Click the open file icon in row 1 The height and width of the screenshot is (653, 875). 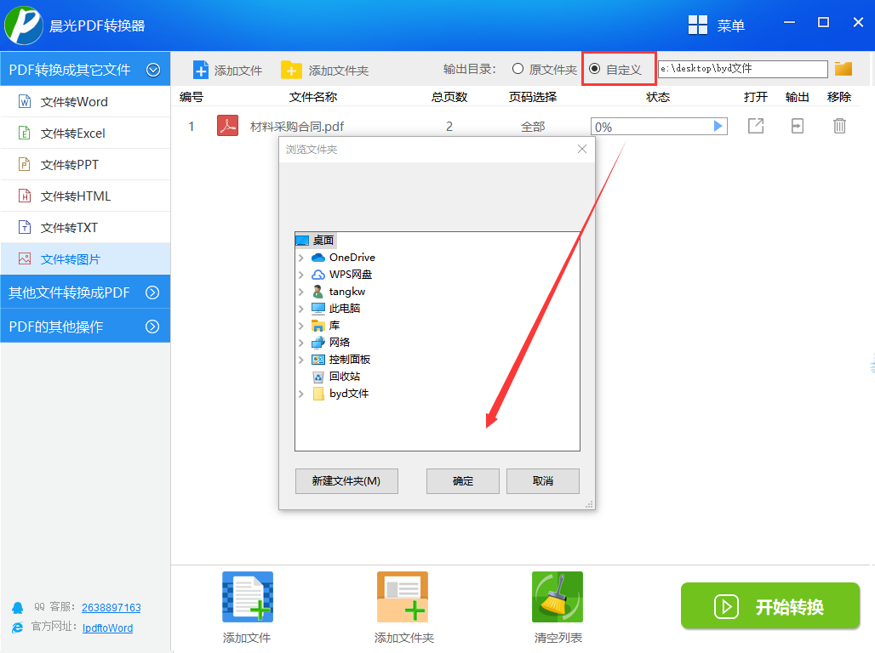(756, 126)
